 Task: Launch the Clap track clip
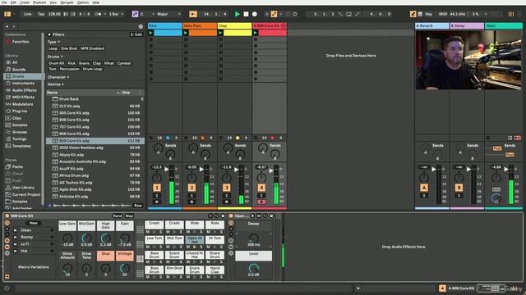[x=220, y=33]
